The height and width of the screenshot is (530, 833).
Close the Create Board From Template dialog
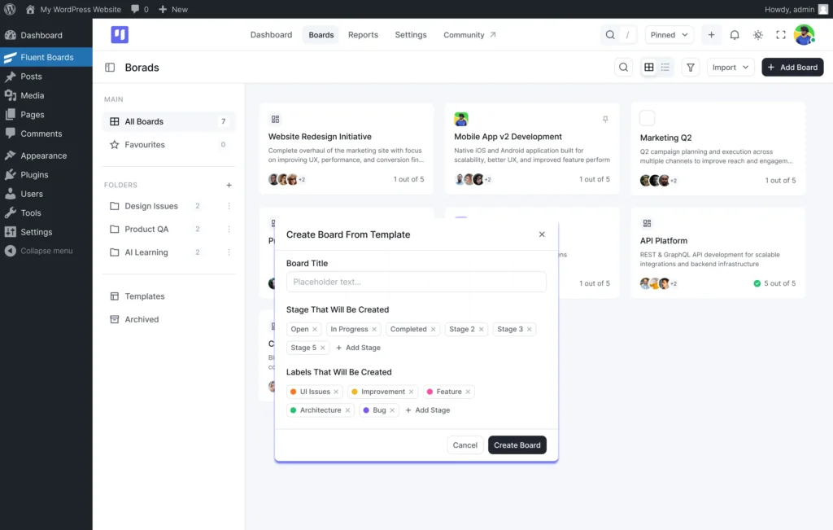pyautogui.click(x=542, y=234)
